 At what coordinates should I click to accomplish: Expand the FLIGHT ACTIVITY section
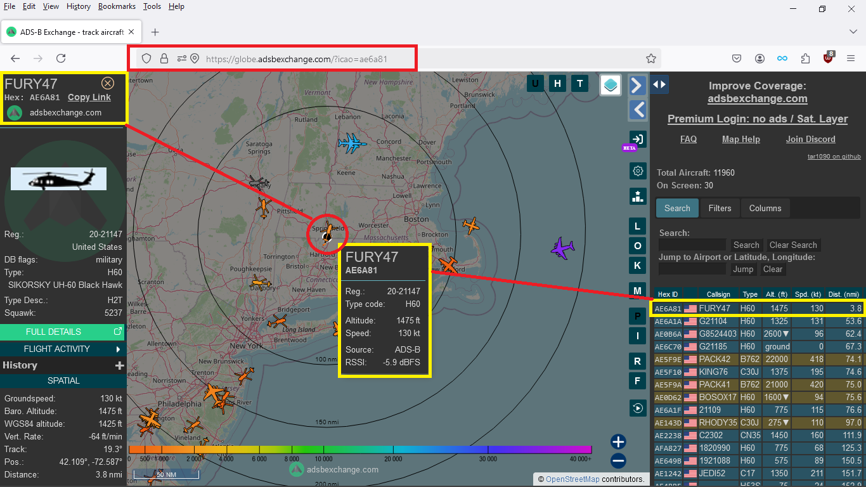pos(62,349)
